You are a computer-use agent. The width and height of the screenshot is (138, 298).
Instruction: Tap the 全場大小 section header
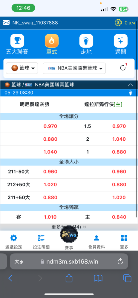[69, 162]
